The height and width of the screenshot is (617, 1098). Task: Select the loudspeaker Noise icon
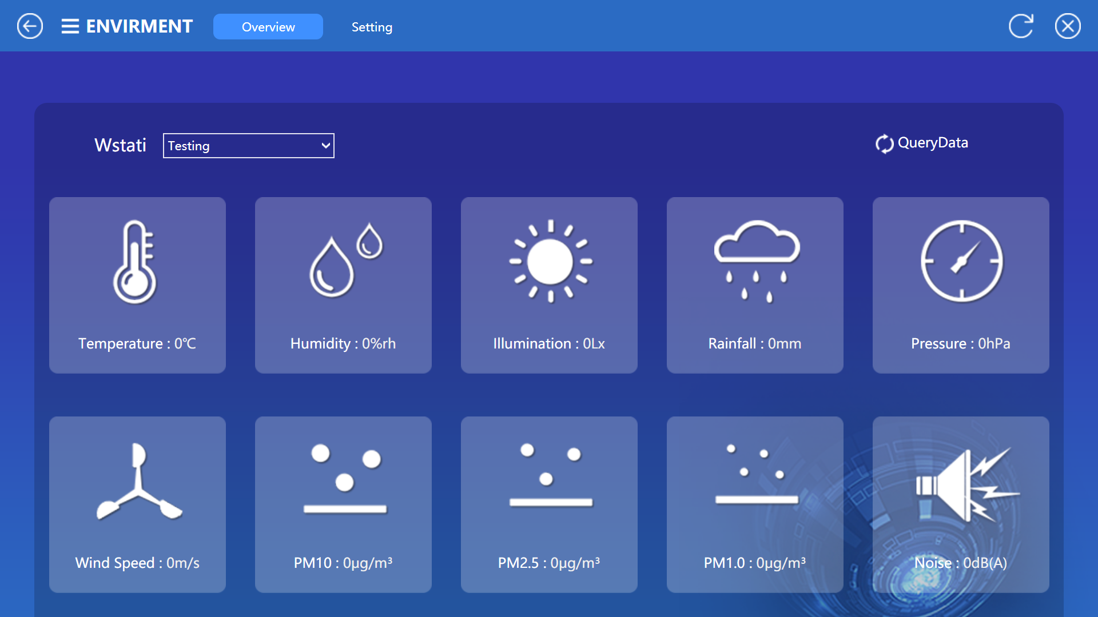pos(968,484)
